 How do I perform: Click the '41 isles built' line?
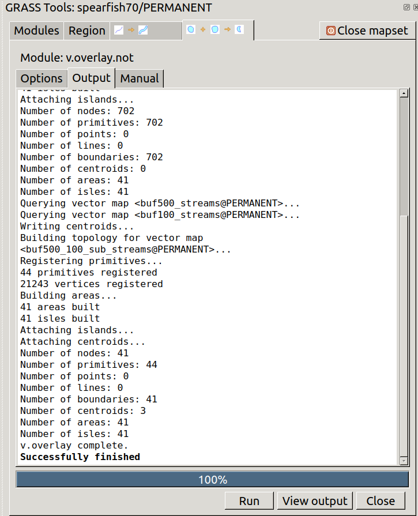(x=60, y=318)
